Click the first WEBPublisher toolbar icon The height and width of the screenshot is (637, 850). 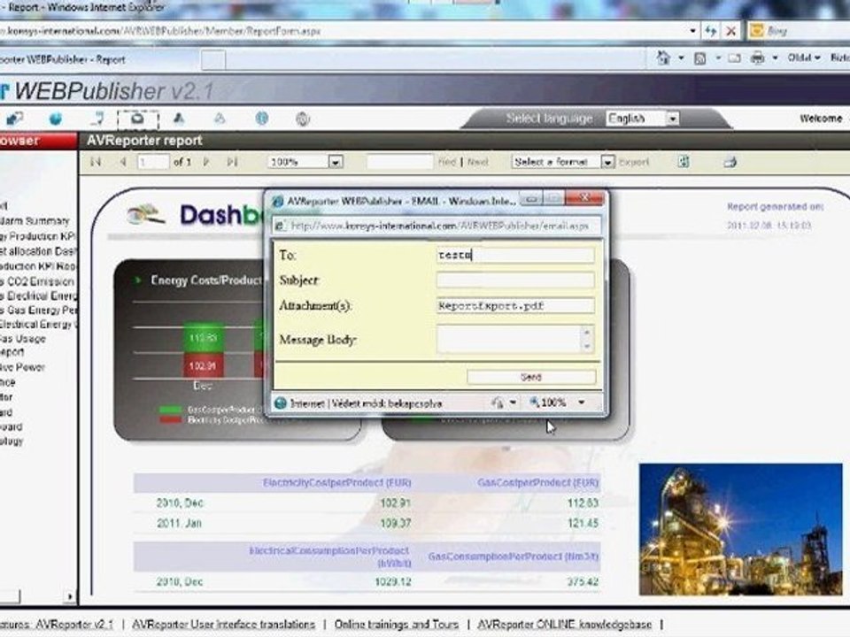(15, 118)
